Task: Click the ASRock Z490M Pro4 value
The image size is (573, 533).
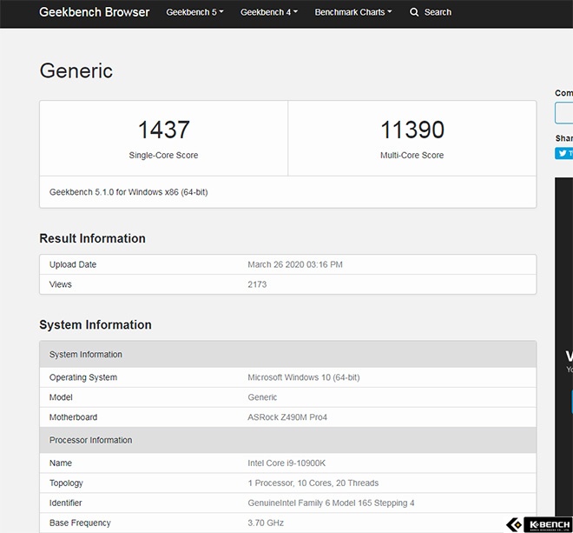Action: (287, 417)
